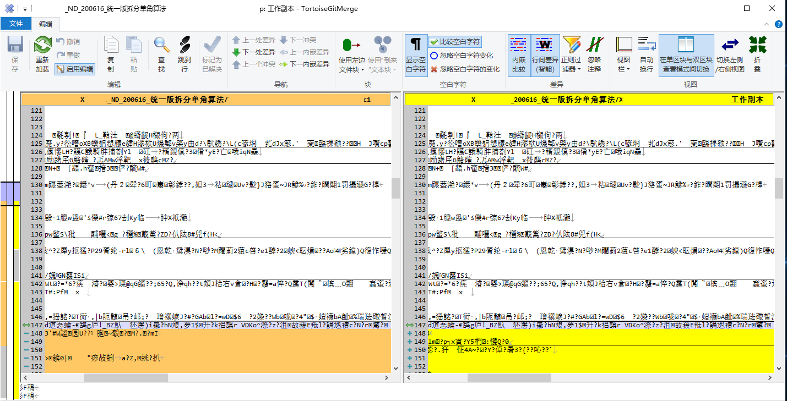
Task: Toggle Enable editing (启用编辑)
Action: [x=75, y=69]
